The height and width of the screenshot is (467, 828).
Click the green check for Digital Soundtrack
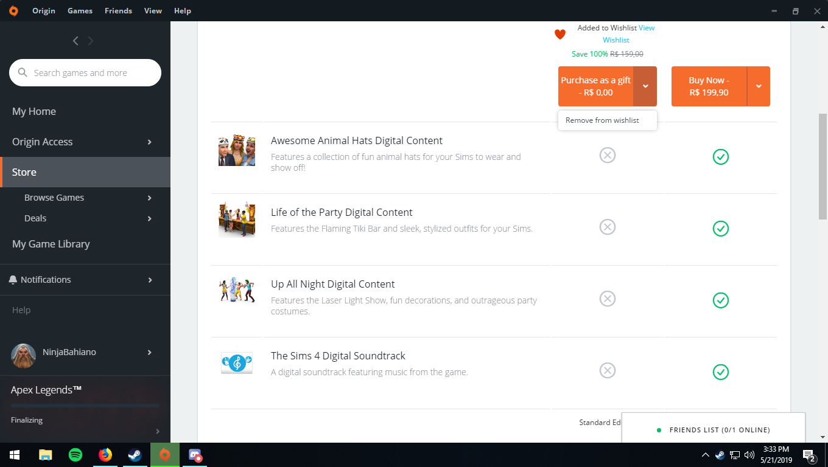tap(721, 372)
